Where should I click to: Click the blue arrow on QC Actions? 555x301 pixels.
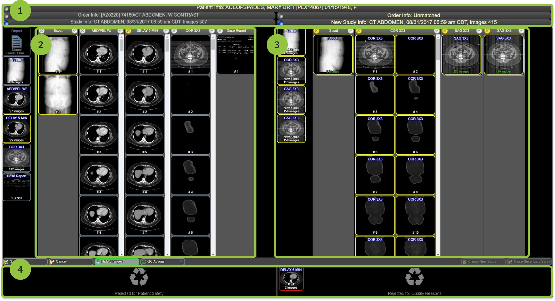tap(182, 262)
